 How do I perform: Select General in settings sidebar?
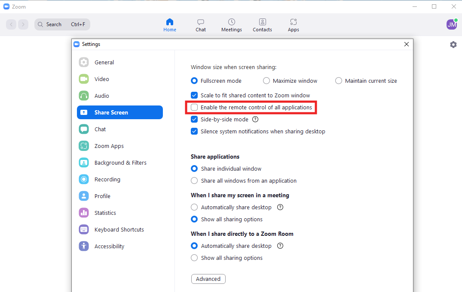pos(120,62)
